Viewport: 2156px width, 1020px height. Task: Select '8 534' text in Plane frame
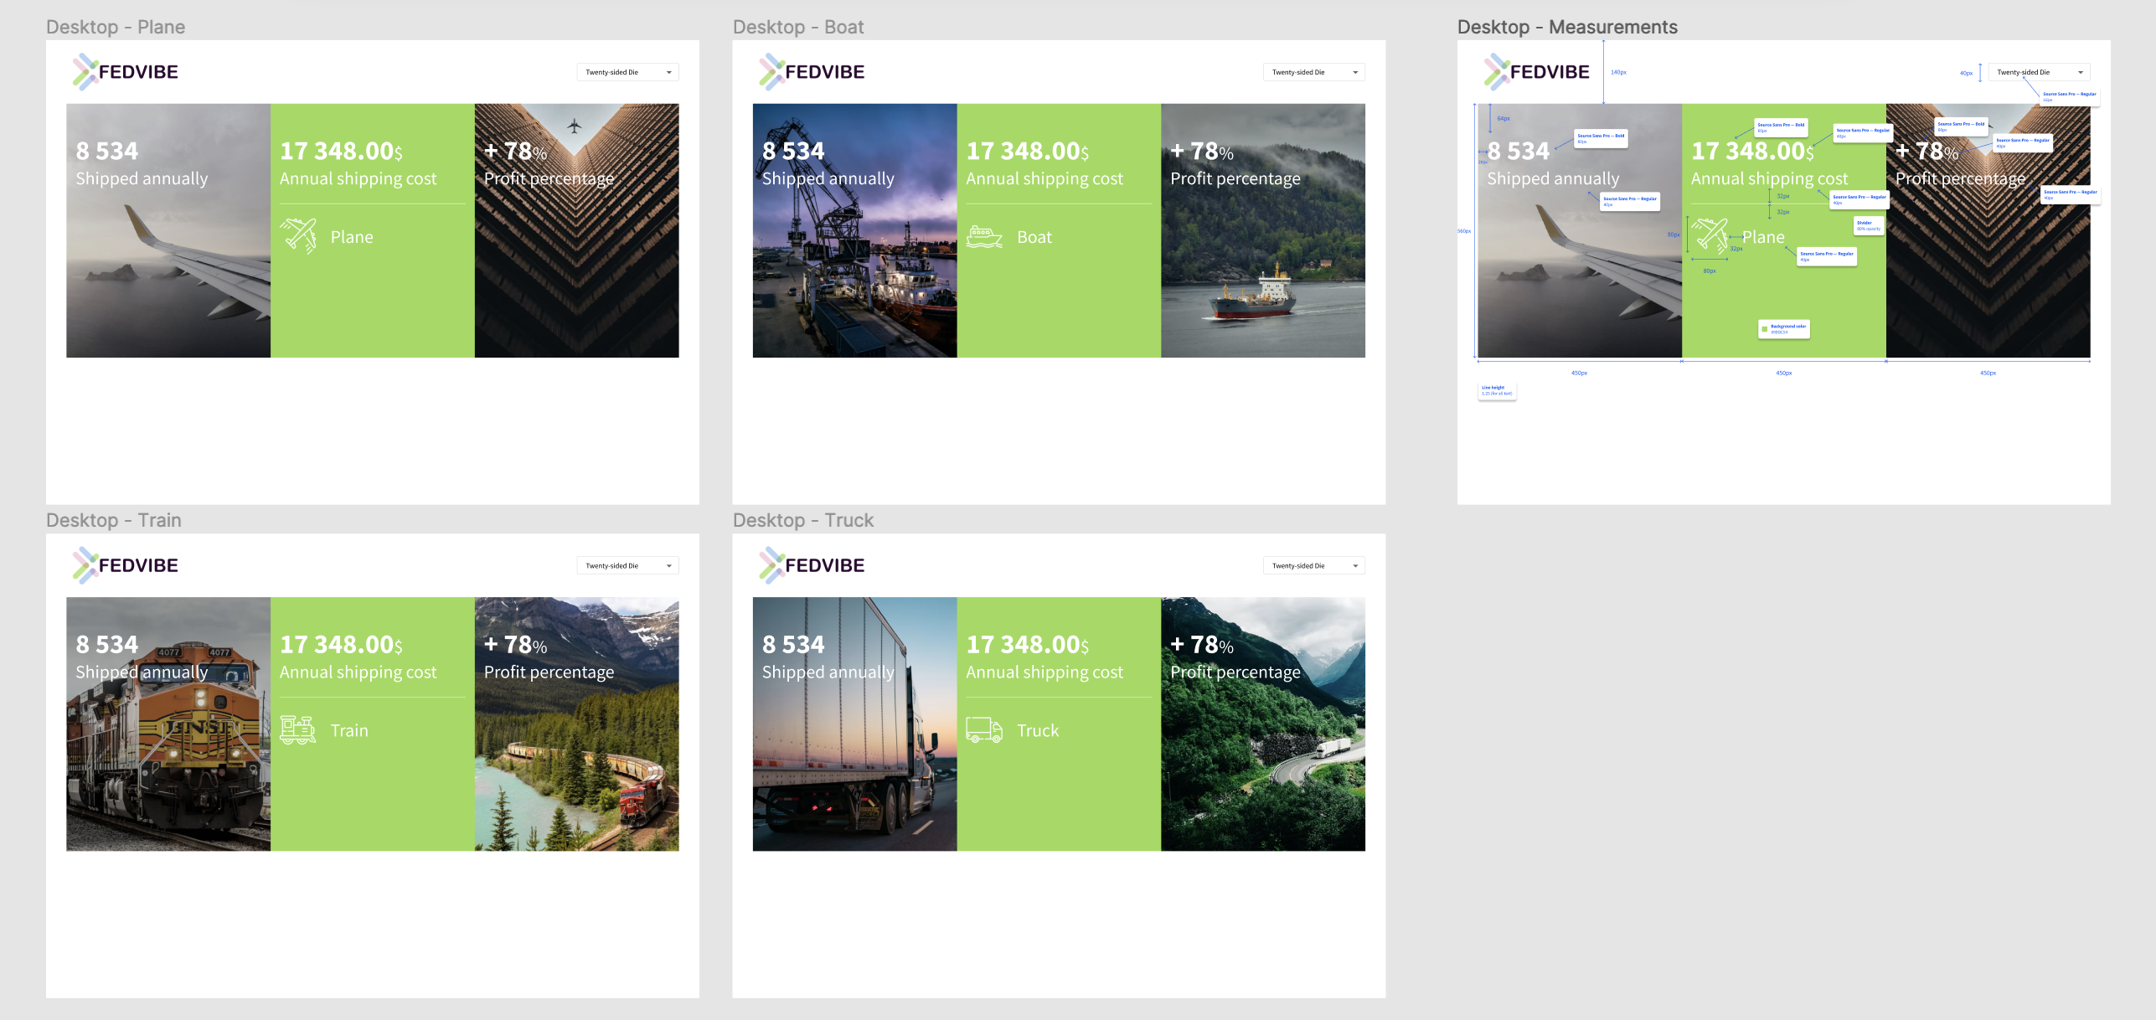107,152
